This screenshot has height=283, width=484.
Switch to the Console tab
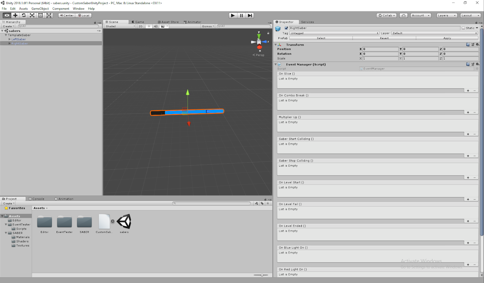pyautogui.click(x=36, y=199)
